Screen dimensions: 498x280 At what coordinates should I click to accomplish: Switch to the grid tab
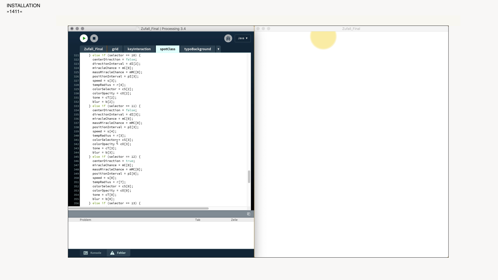pyautogui.click(x=115, y=49)
